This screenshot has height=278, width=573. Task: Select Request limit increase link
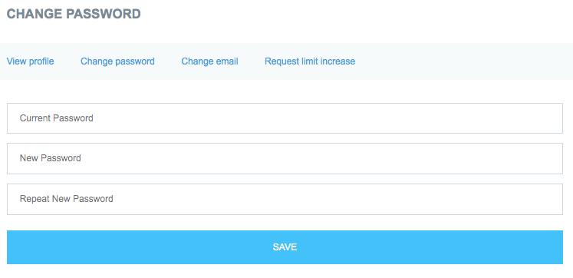tap(310, 61)
